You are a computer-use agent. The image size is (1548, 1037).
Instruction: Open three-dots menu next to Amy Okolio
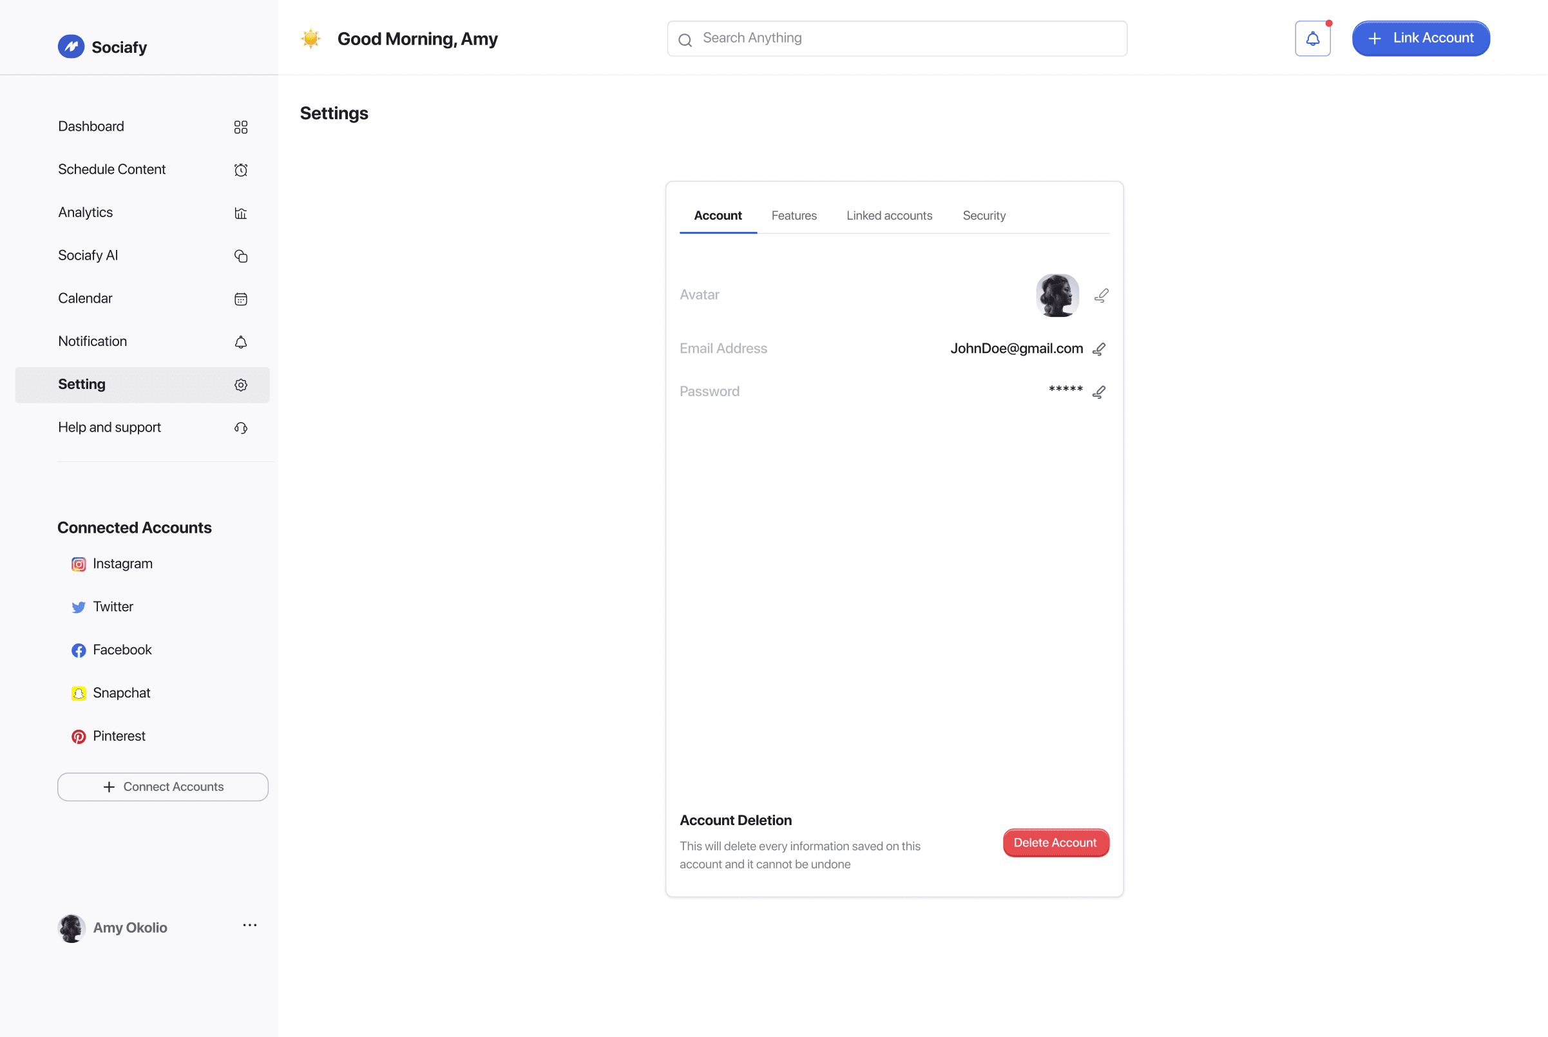coord(249,925)
